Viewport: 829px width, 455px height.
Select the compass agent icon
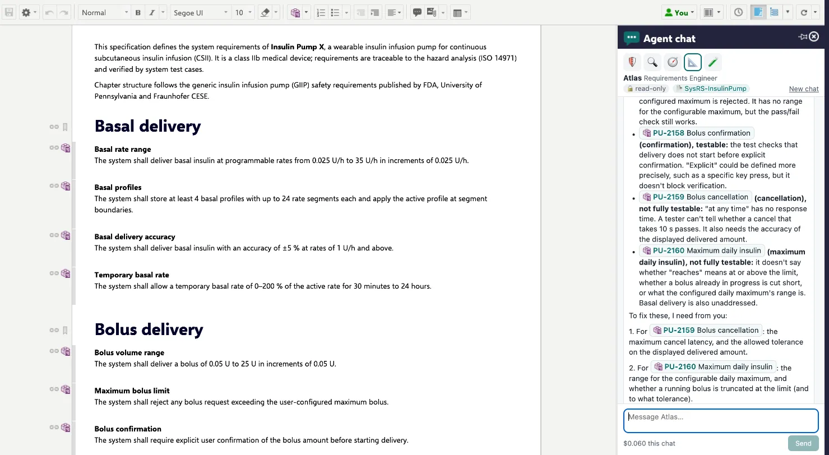pyautogui.click(x=672, y=62)
